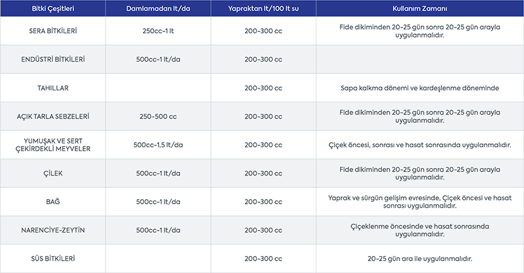The image size is (524, 273).
Task: Click the TAHILLAR row label
Action: (52, 88)
